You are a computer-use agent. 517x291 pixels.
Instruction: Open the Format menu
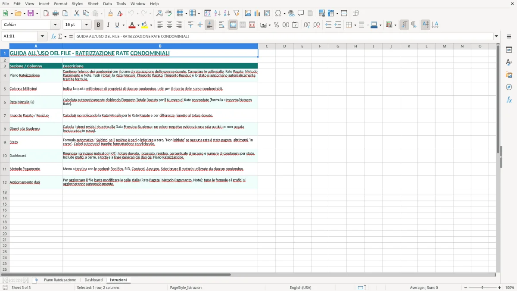tap(60, 3)
